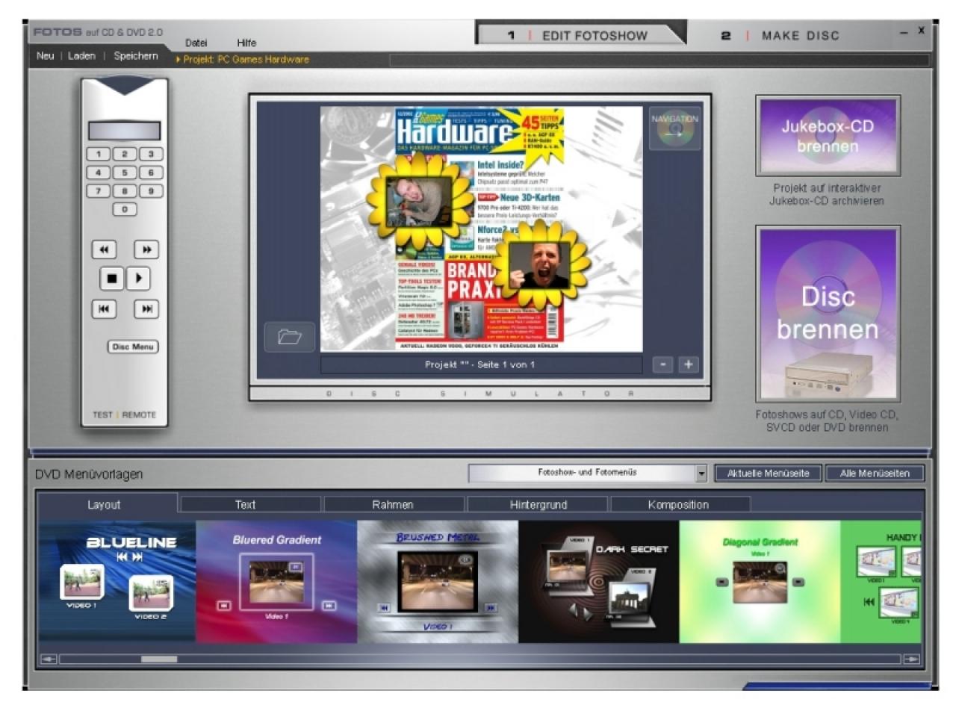Viewport: 956px width, 717px height.
Task: Click Projekt: PC Games Hardware label
Action: (246, 60)
